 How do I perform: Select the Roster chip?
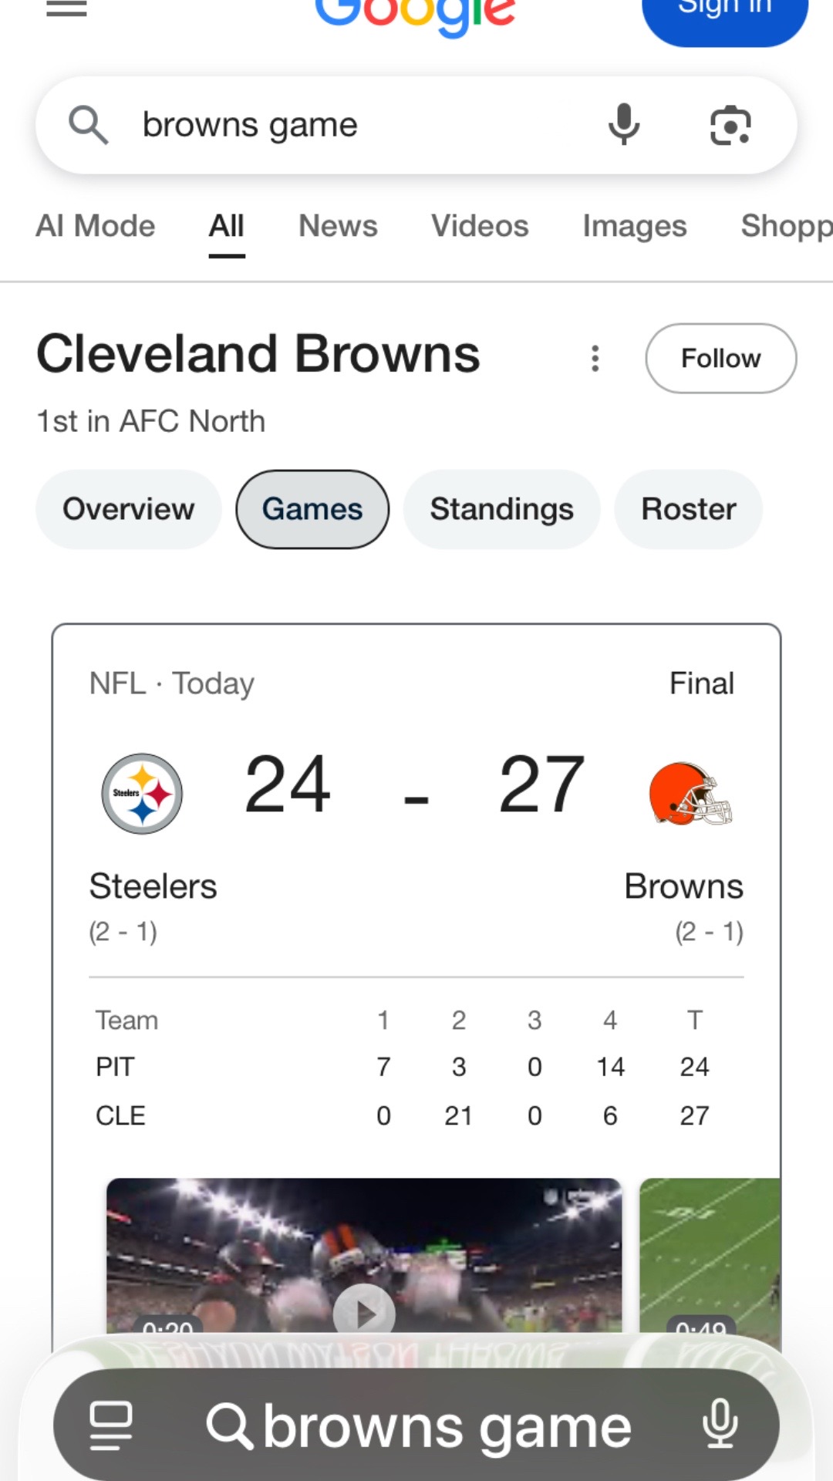point(689,509)
